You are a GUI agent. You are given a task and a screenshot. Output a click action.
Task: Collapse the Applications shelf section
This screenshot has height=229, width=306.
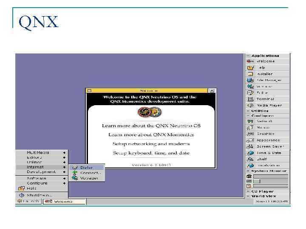(248, 56)
